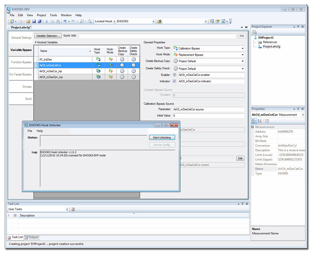Collapse the Measurement category in Properties
The image size is (312, 253).
point(252,127)
